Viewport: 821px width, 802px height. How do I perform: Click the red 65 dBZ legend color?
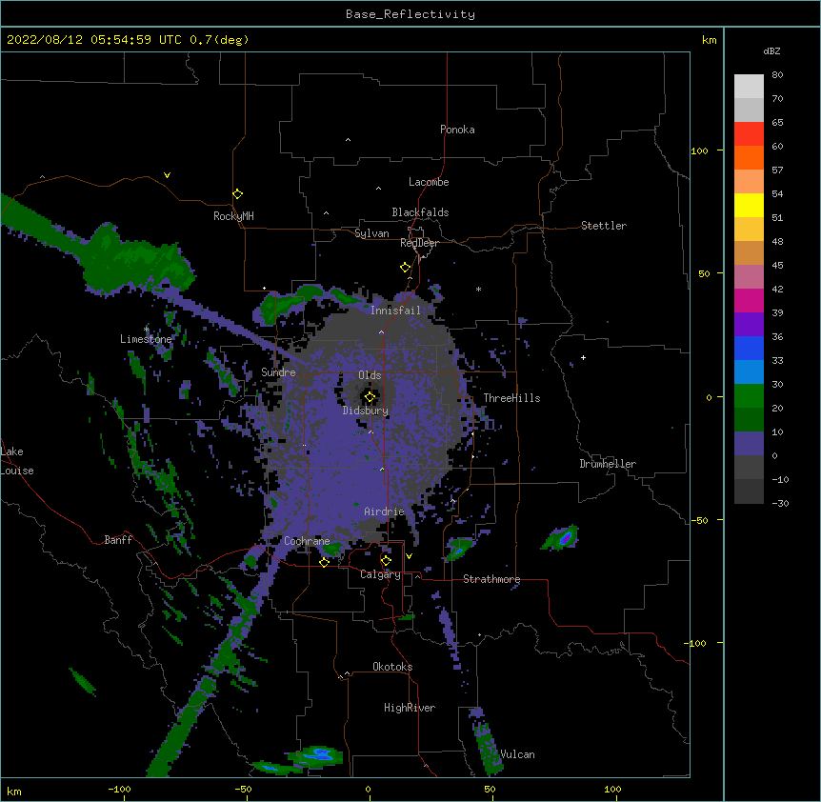point(749,133)
